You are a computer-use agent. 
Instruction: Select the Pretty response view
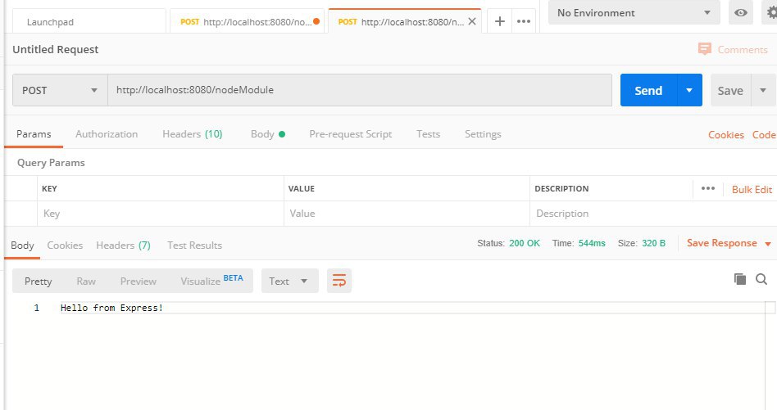click(39, 281)
